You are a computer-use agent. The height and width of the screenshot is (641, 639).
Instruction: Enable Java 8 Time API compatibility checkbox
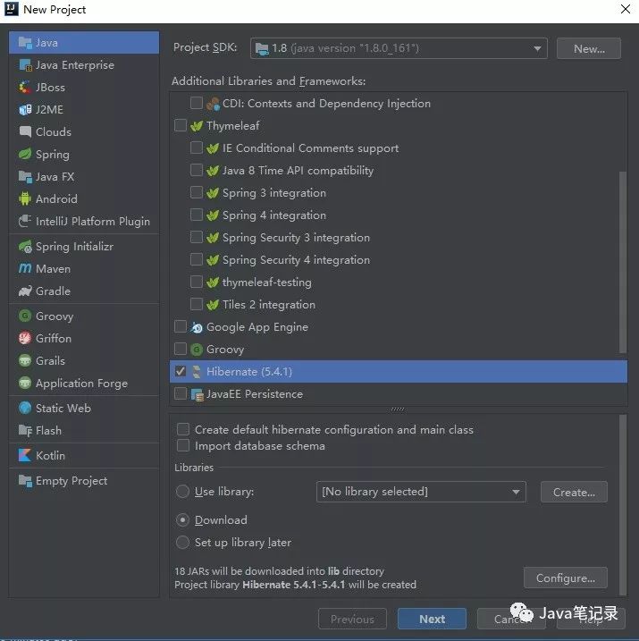197,170
